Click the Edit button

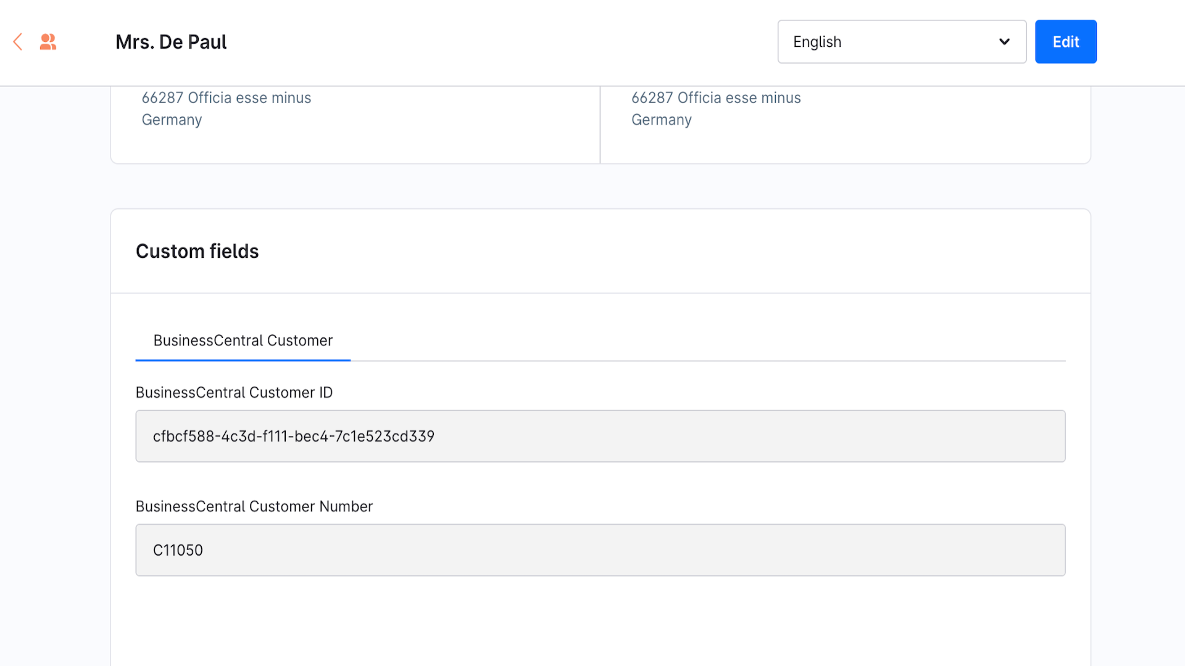(x=1066, y=41)
